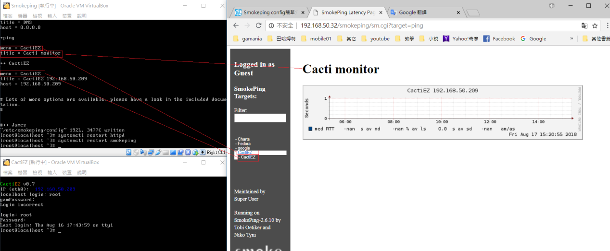Open the Fedora target link
Screen dimensions: 610x251
(243, 143)
